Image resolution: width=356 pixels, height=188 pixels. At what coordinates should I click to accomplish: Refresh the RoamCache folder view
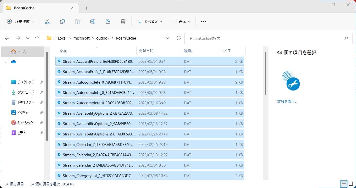click(179, 38)
